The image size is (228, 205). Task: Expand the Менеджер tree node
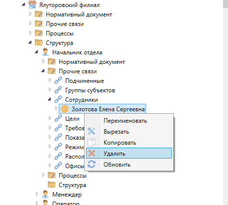tap(37, 194)
